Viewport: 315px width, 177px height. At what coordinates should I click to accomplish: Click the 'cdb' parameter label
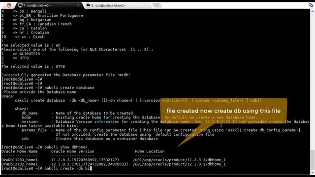[x=25, y=139]
